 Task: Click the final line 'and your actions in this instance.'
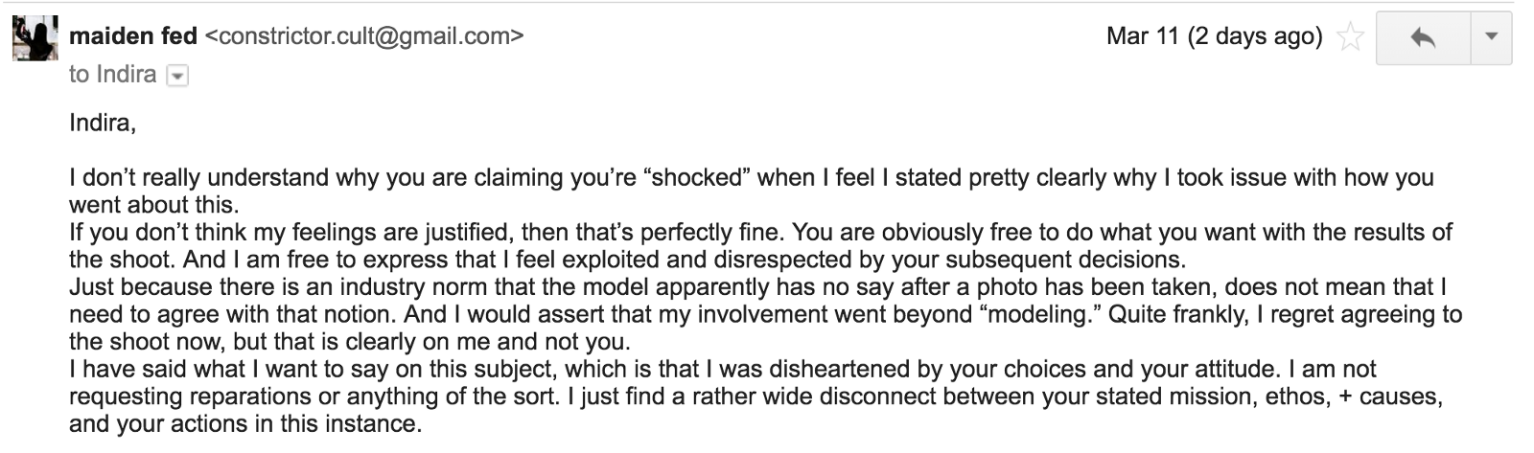(245, 424)
